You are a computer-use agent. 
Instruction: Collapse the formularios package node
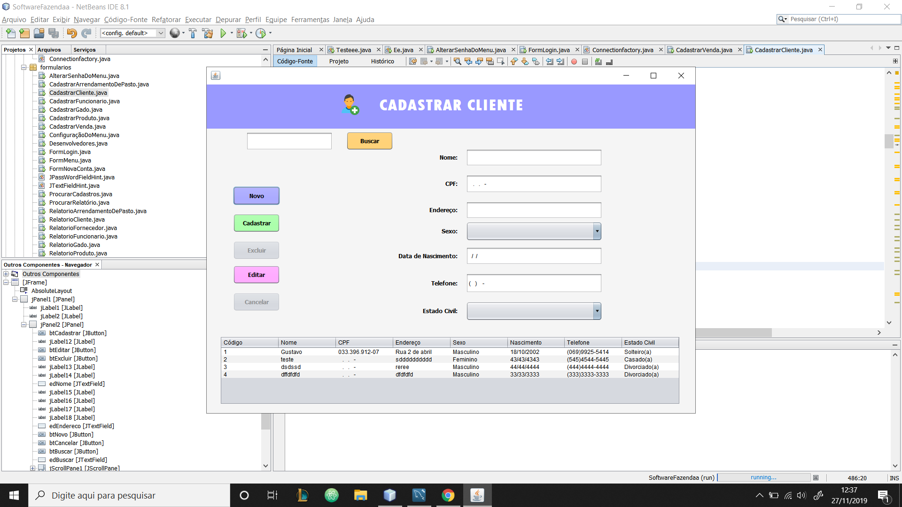[x=23, y=68]
